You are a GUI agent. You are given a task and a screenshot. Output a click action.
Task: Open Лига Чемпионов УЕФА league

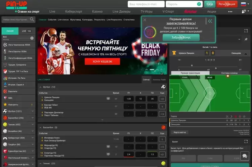[x=18, y=45]
